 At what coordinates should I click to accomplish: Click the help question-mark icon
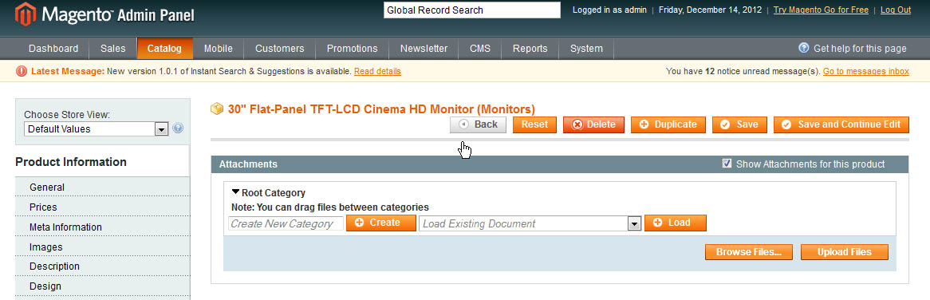pyautogui.click(x=804, y=48)
